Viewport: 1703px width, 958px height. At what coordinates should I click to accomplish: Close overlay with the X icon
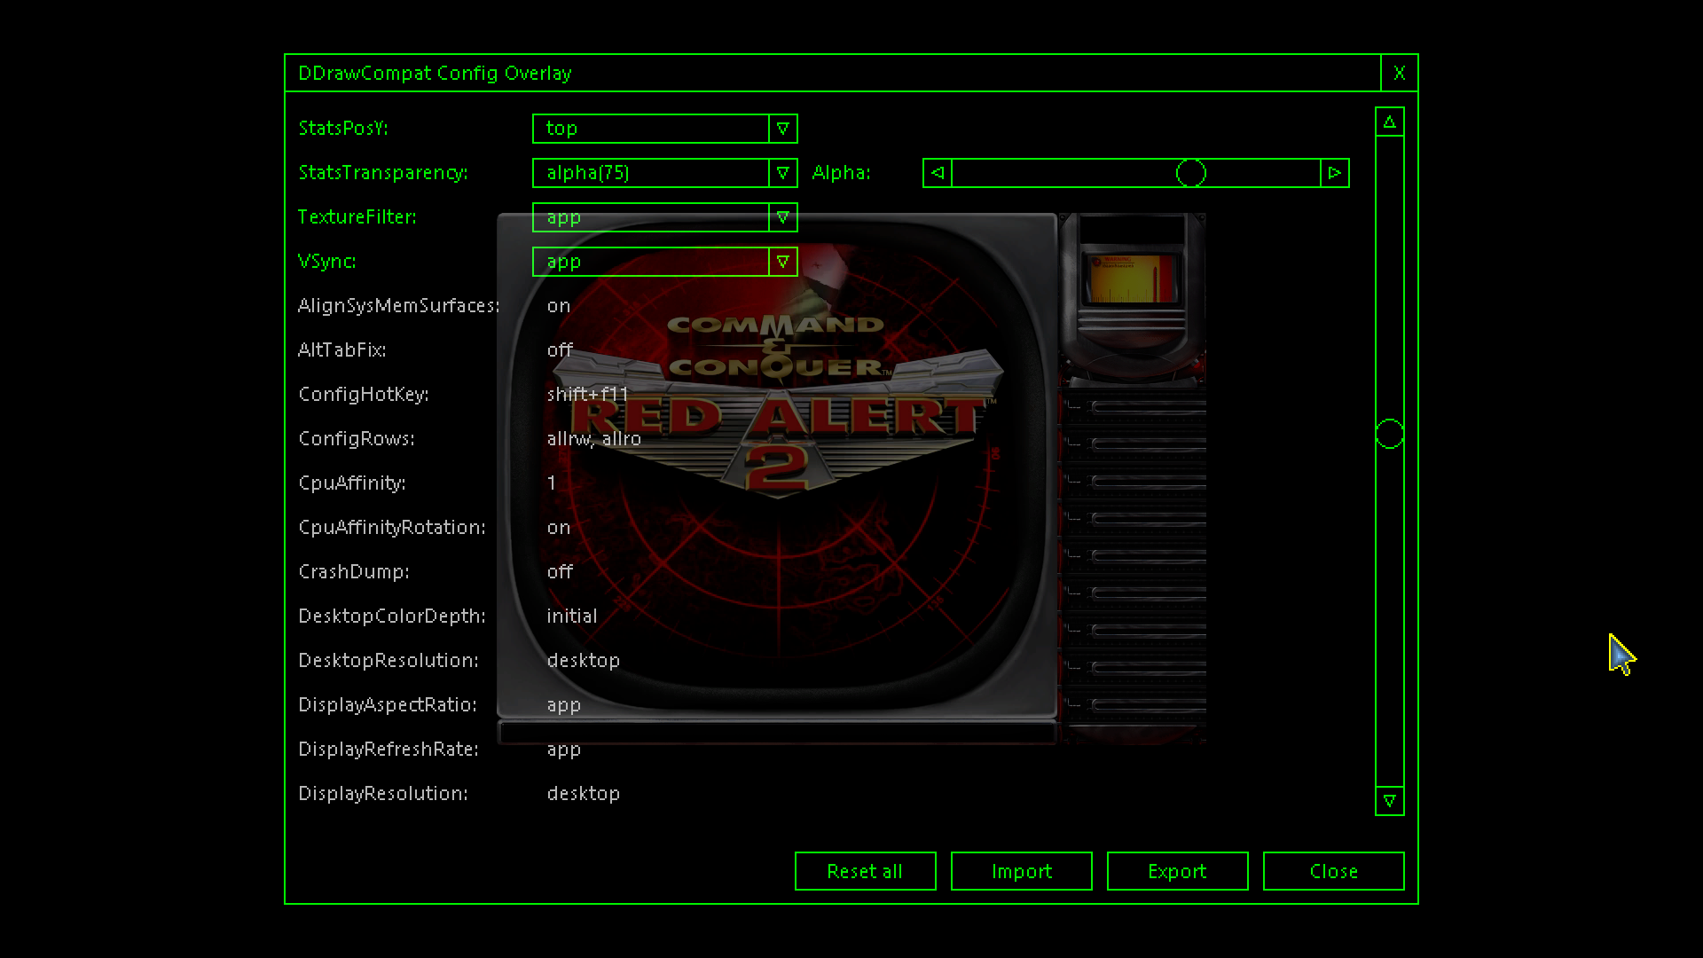pos(1399,74)
